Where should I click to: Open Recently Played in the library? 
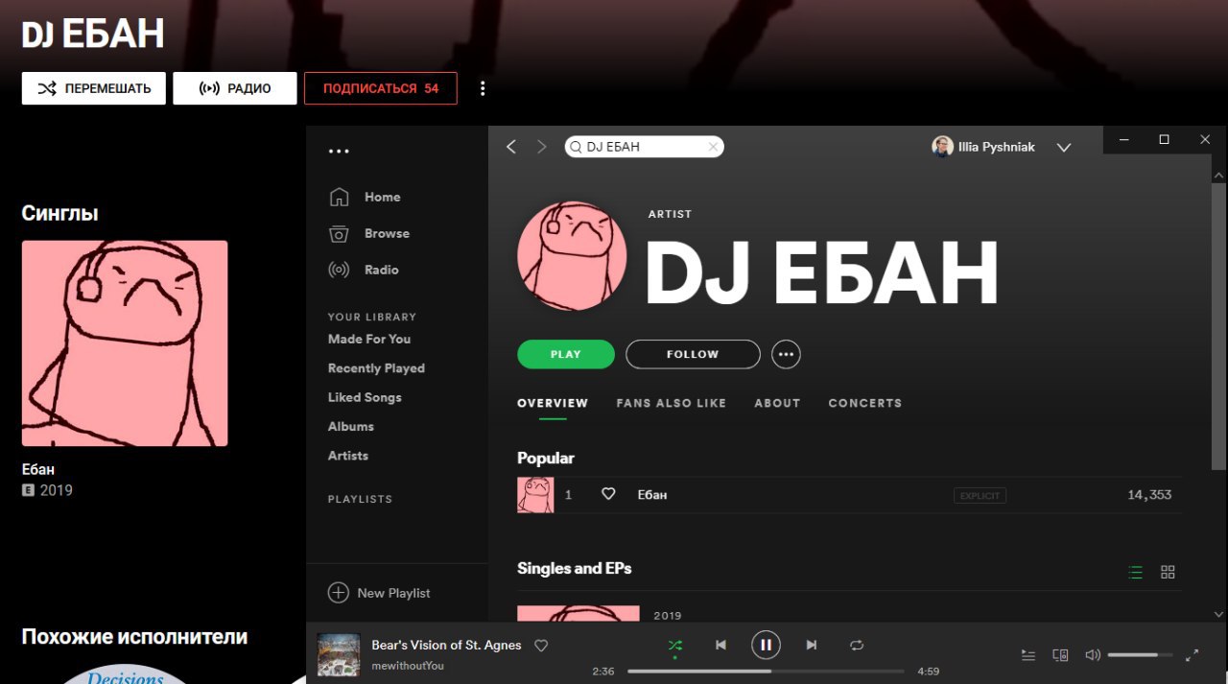(x=376, y=368)
